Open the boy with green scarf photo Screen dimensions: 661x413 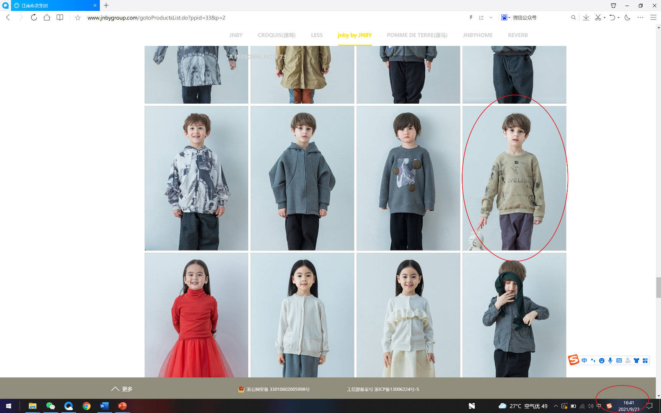514,315
